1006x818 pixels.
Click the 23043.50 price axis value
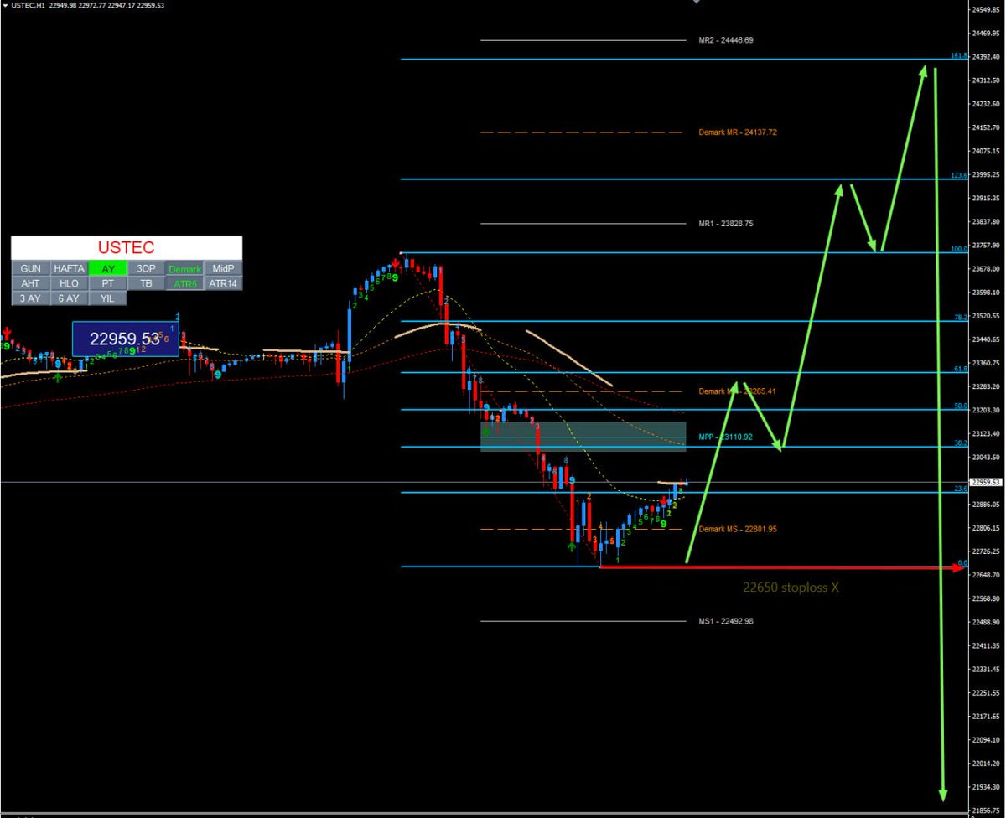point(988,458)
